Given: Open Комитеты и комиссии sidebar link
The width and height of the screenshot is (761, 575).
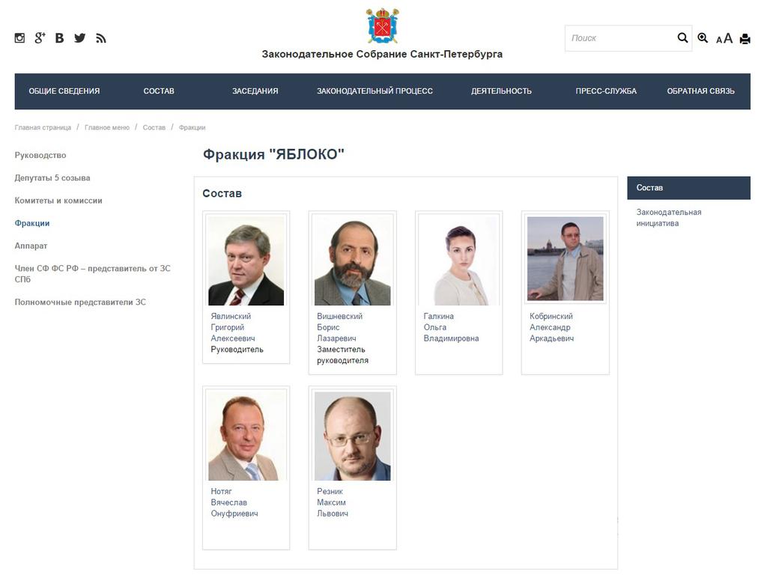Looking at the screenshot, I should [x=58, y=201].
